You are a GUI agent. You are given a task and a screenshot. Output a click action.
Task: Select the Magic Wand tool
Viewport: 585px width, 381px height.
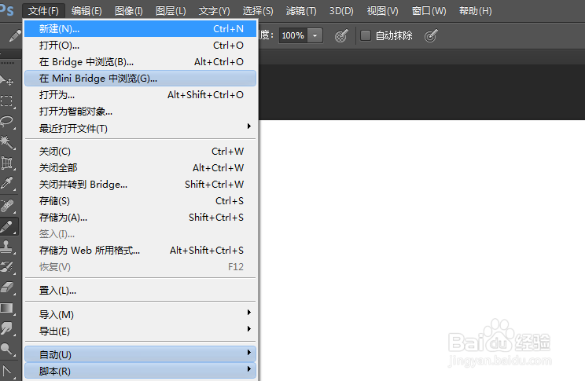(x=7, y=142)
